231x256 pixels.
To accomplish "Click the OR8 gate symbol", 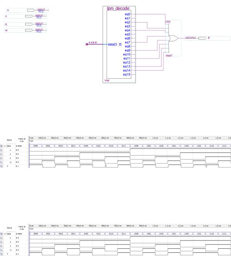I will pyautogui.click(x=173, y=38).
